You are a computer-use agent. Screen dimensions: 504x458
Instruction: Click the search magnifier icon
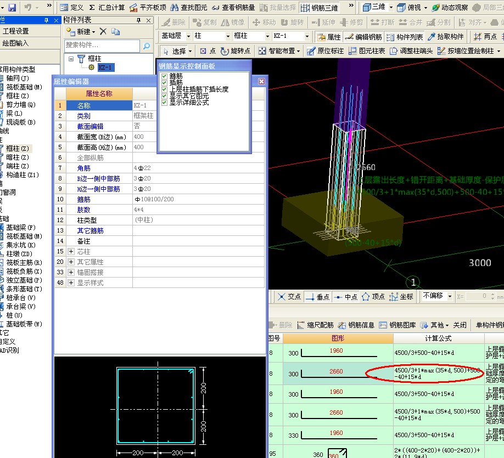147,46
